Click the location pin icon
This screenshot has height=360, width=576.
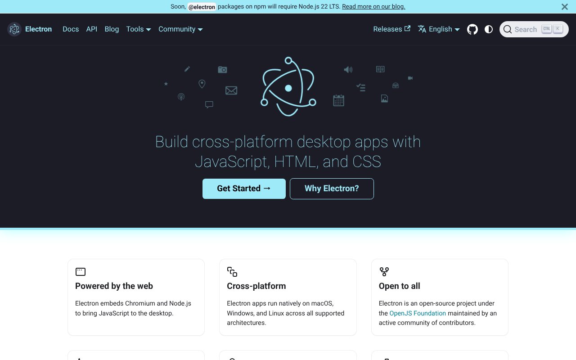[x=202, y=84]
